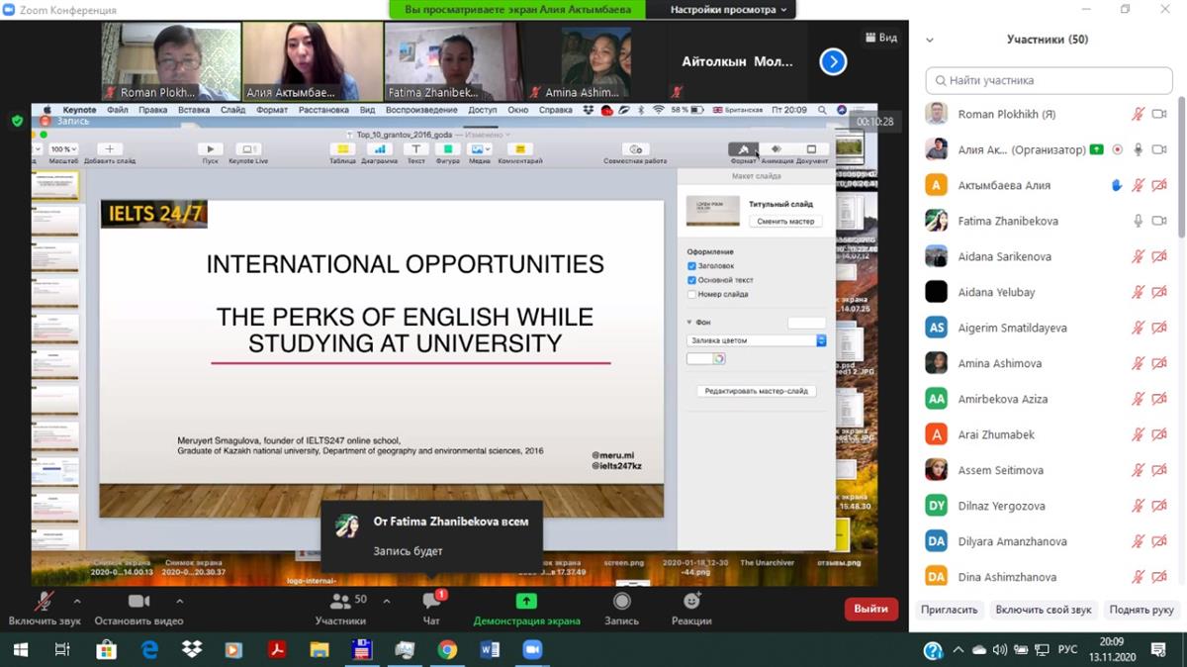Open audio options arrow beside microphone
The height and width of the screenshot is (667, 1187).
tap(77, 601)
